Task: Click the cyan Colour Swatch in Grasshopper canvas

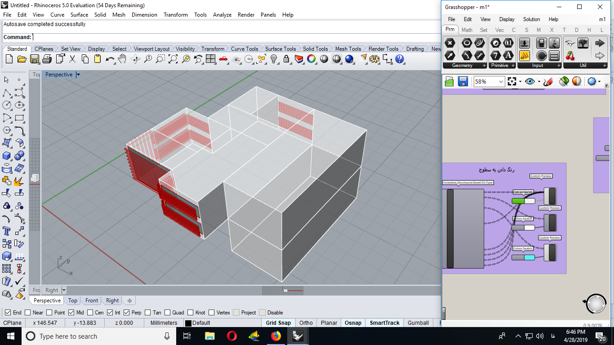Action: [523, 257]
